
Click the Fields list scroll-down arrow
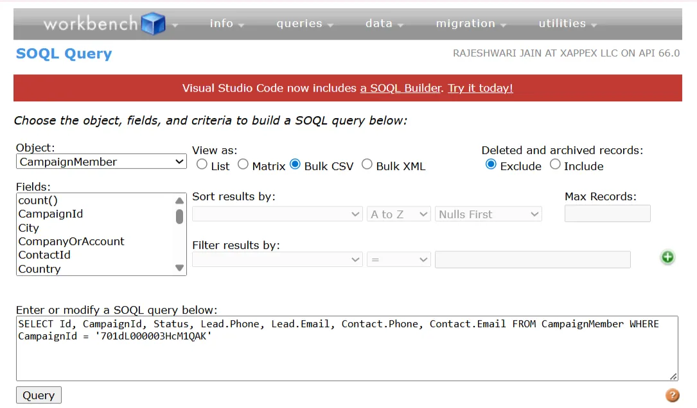coord(179,268)
